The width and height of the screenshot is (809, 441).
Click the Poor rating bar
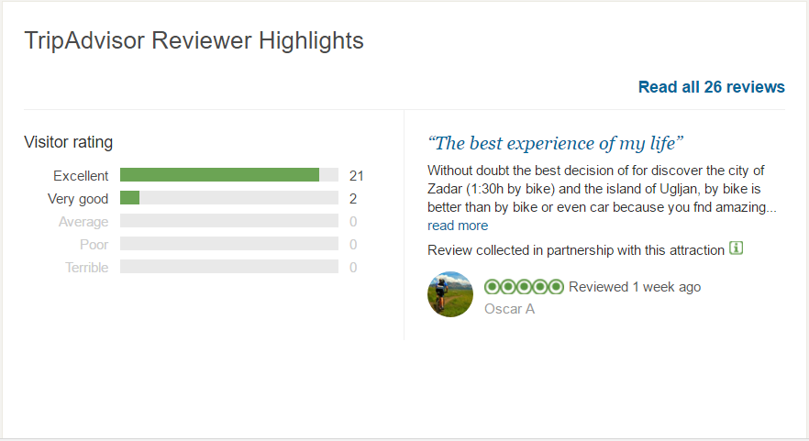(229, 244)
